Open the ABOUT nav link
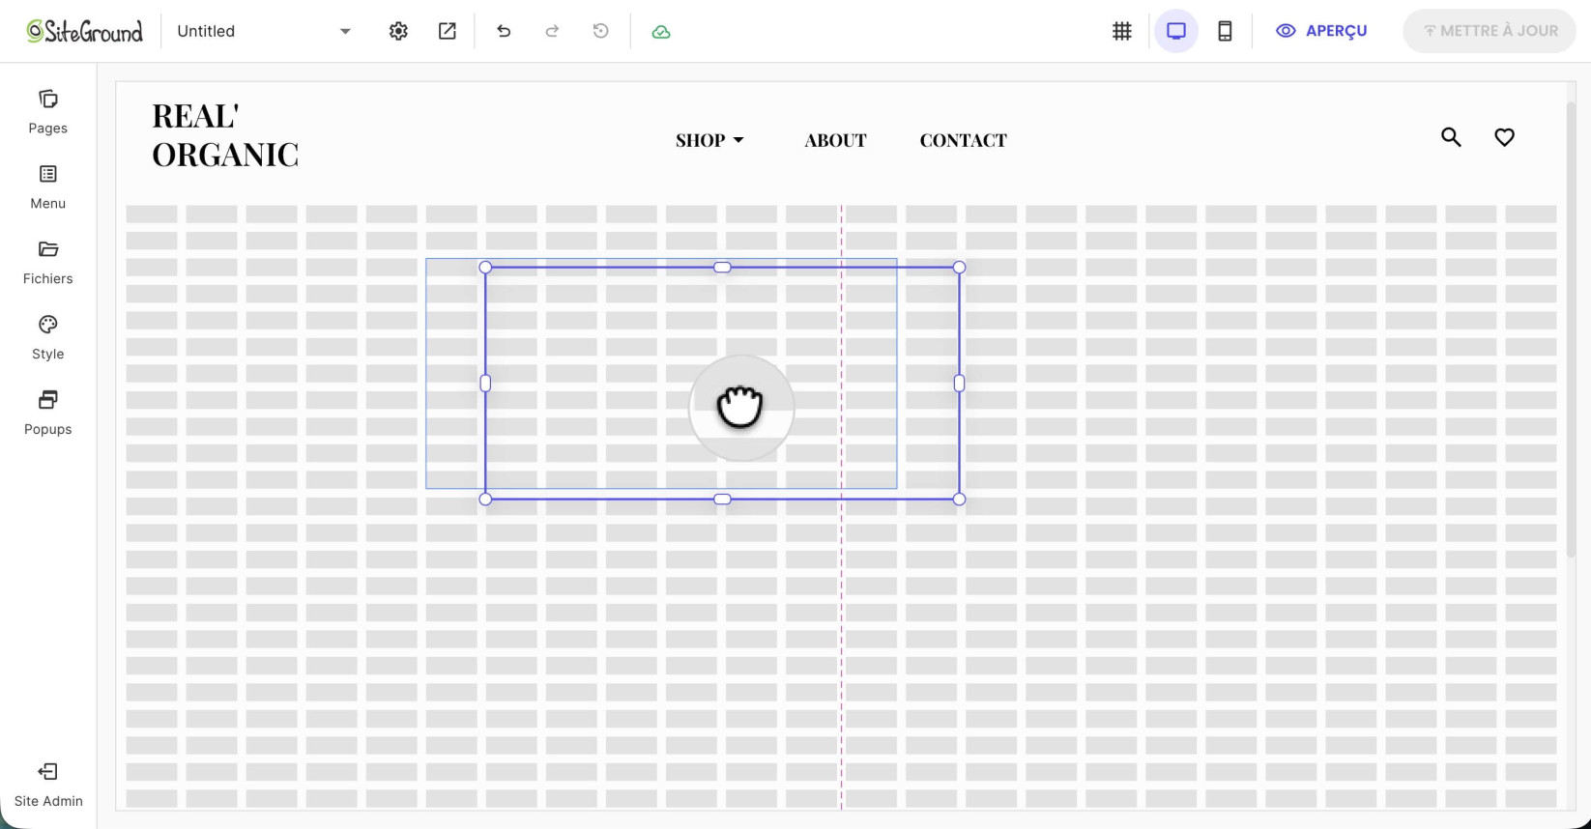 coord(835,140)
